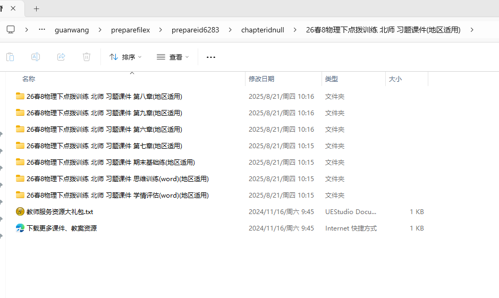Show hidden breadcrumb path ellipsis

(41, 29)
